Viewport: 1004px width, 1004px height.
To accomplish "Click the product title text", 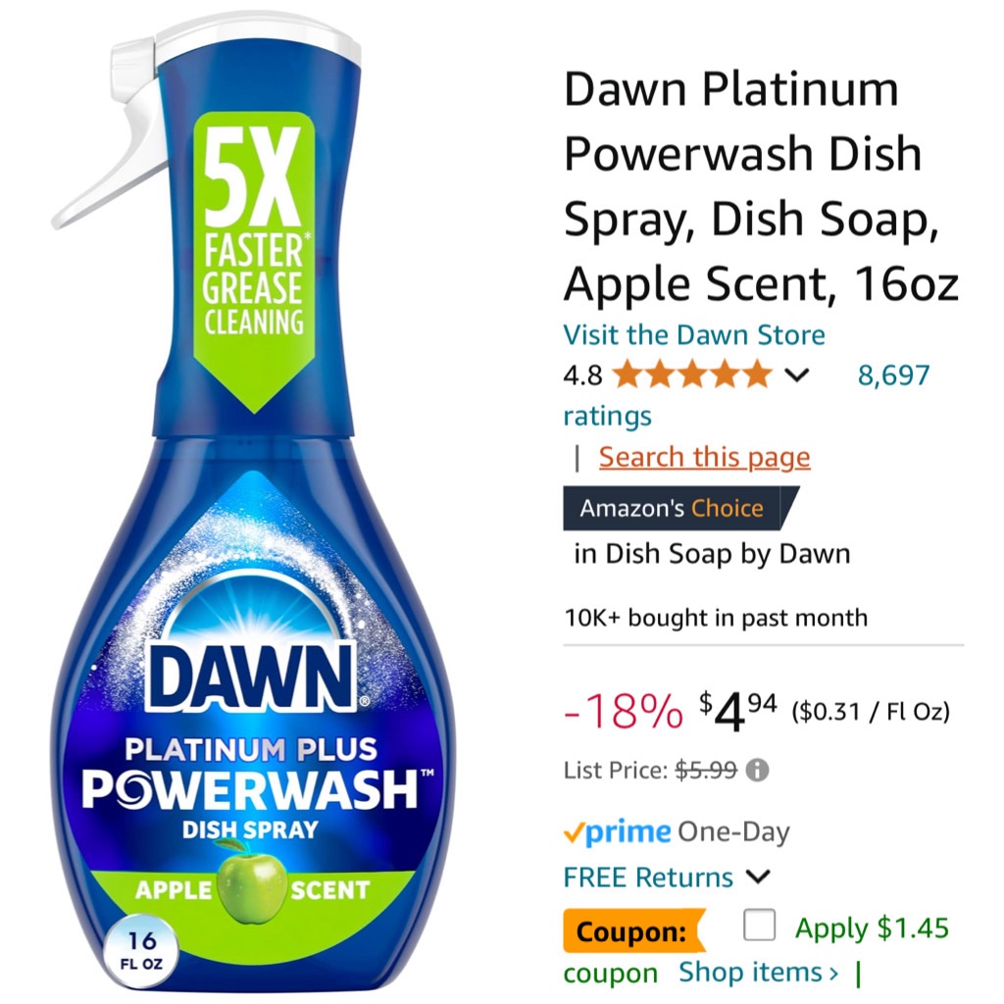I will (x=761, y=185).
